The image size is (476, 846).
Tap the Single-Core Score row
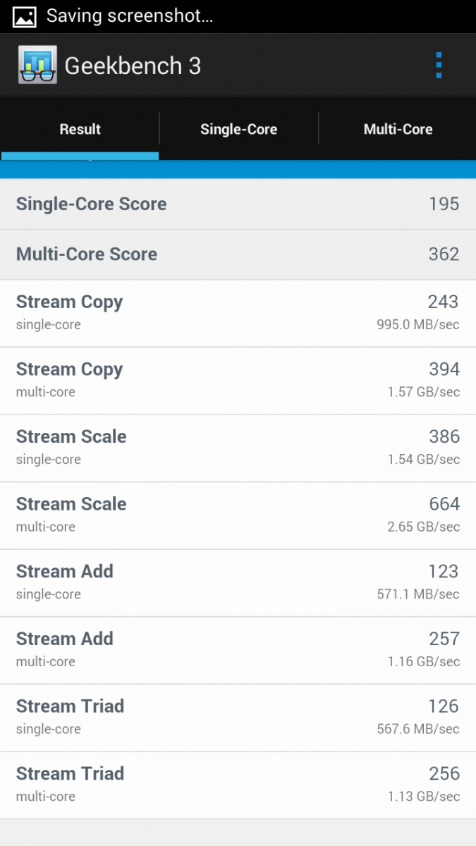click(x=238, y=204)
